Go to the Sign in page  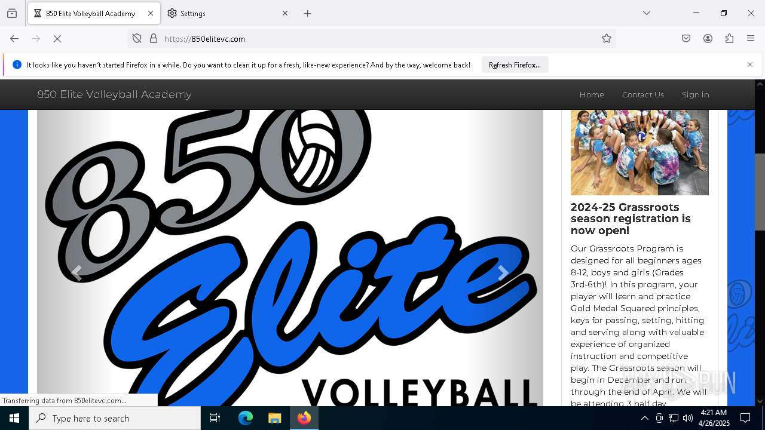pyautogui.click(x=696, y=94)
